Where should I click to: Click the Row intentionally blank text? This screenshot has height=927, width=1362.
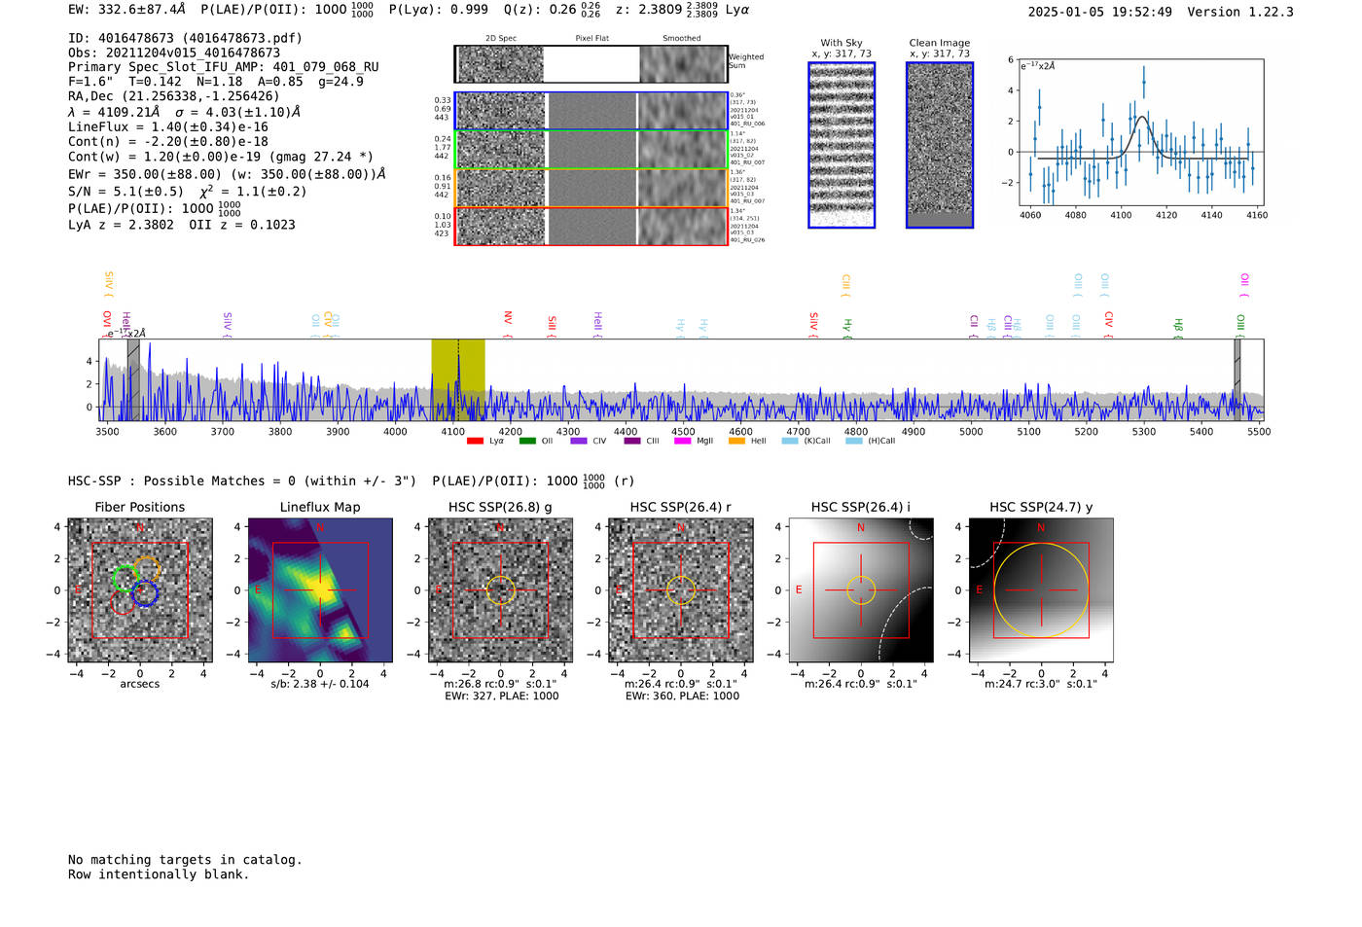(159, 874)
